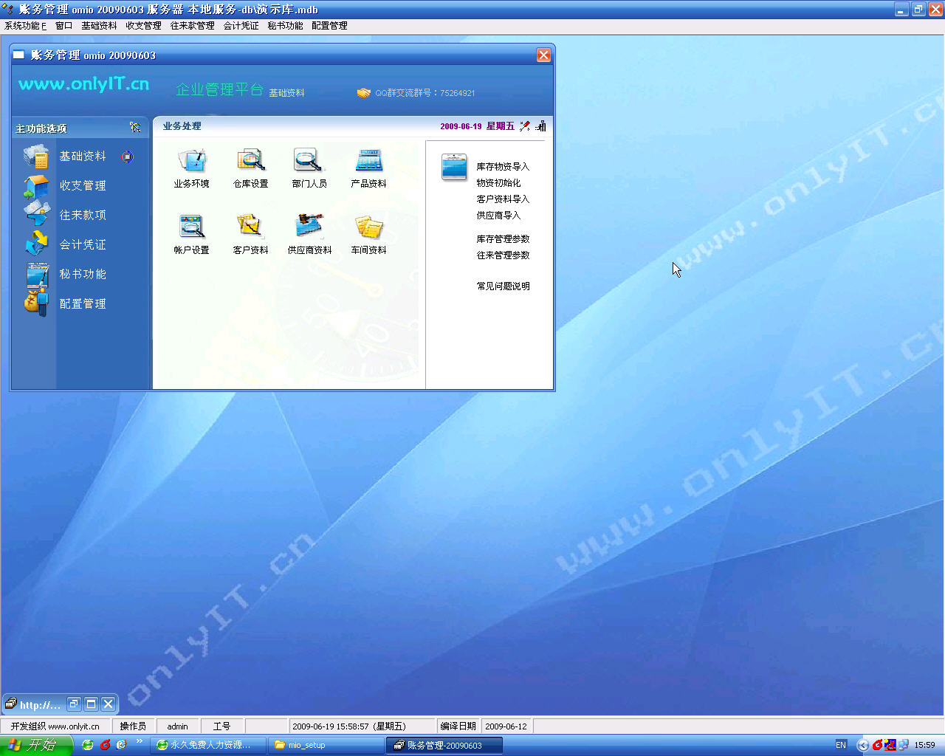Select 会计凭证 in the sidebar
945x756 pixels.
[82, 245]
